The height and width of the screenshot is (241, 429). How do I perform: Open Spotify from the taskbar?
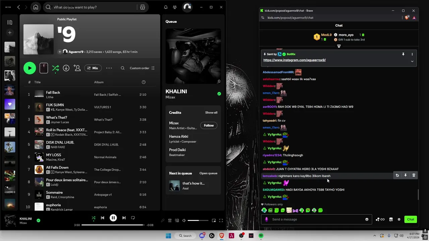click(261, 236)
